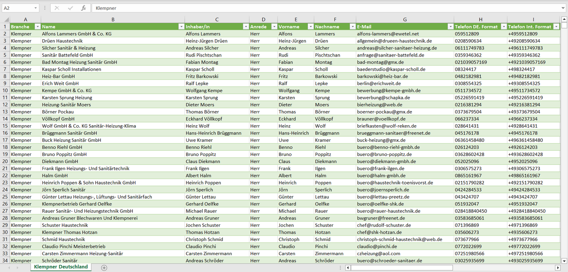Select column G header

coord(405,20)
